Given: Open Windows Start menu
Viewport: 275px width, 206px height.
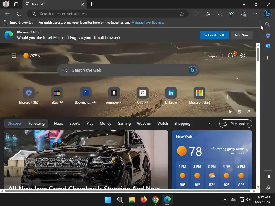Looking at the screenshot, I should pos(108,200).
